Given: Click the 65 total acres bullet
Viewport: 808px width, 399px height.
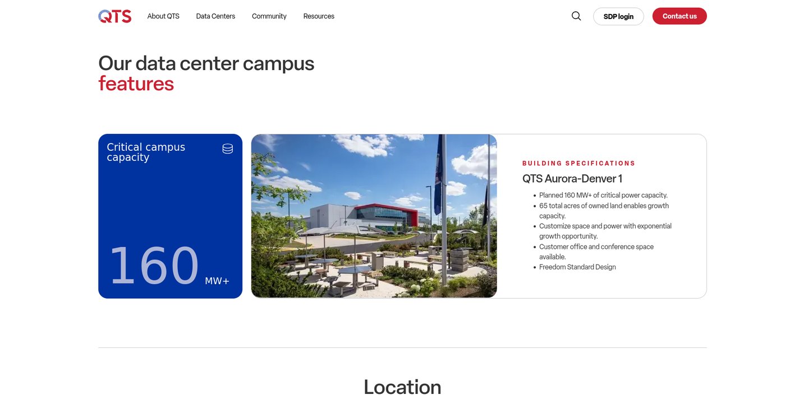Looking at the screenshot, I should (x=604, y=211).
